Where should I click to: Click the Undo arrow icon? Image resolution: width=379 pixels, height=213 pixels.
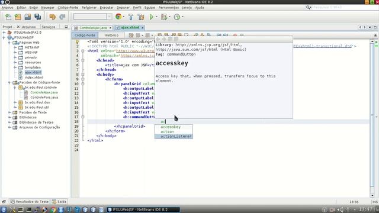[x=53, y=17]
